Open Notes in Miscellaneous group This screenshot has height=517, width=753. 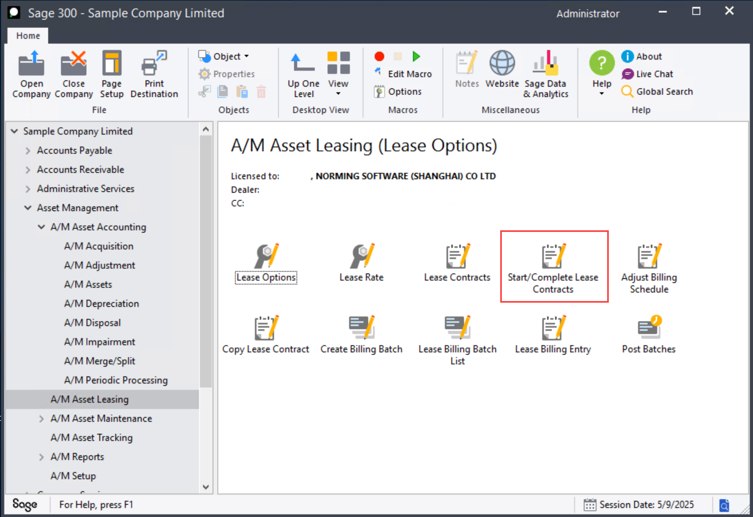pyautogui.click(x=467, y=70)
